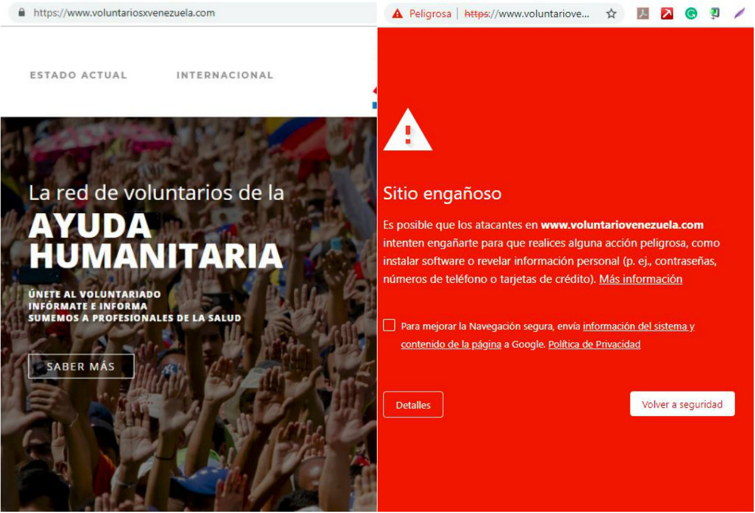Click the purple feather extension icon
The width and height of the screenshot is (755, 513).
point(739,13)
